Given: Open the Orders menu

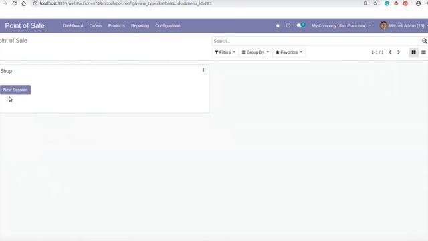Looking at the screenshot, I should point(96,25).
